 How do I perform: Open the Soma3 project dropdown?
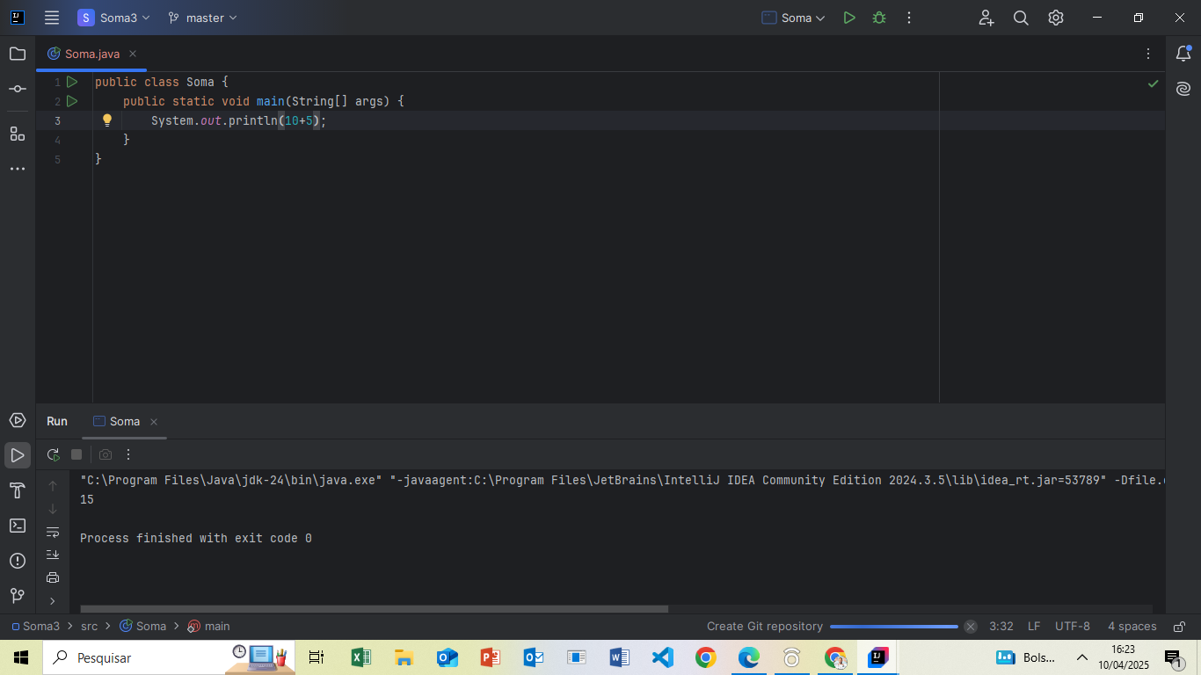(113, 18)
